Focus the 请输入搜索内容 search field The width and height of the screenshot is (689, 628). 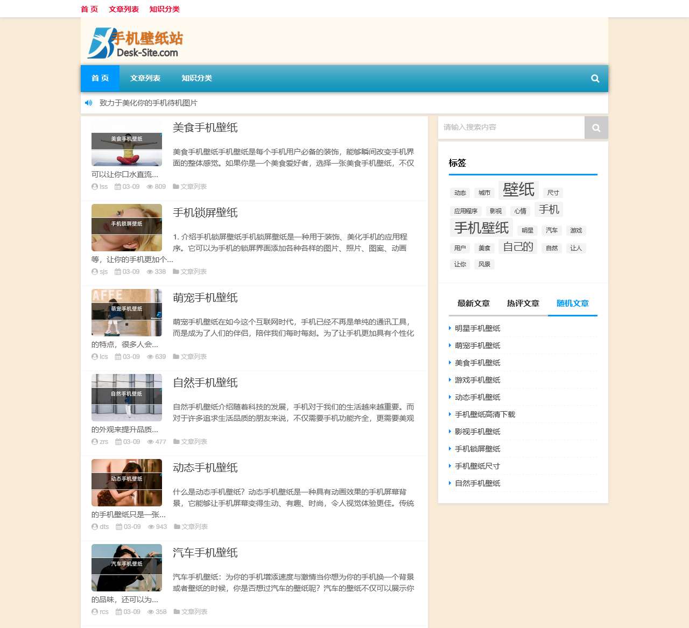click(x=511, y=128)
